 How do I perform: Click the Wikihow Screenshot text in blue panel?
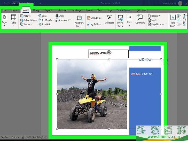(x=141, y=74)
